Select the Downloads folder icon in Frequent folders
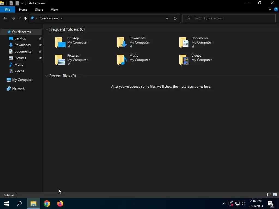 coord(122,43)
